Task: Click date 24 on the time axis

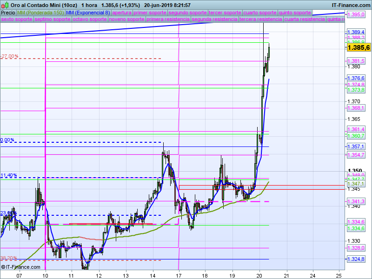Action: pos(313,276)
